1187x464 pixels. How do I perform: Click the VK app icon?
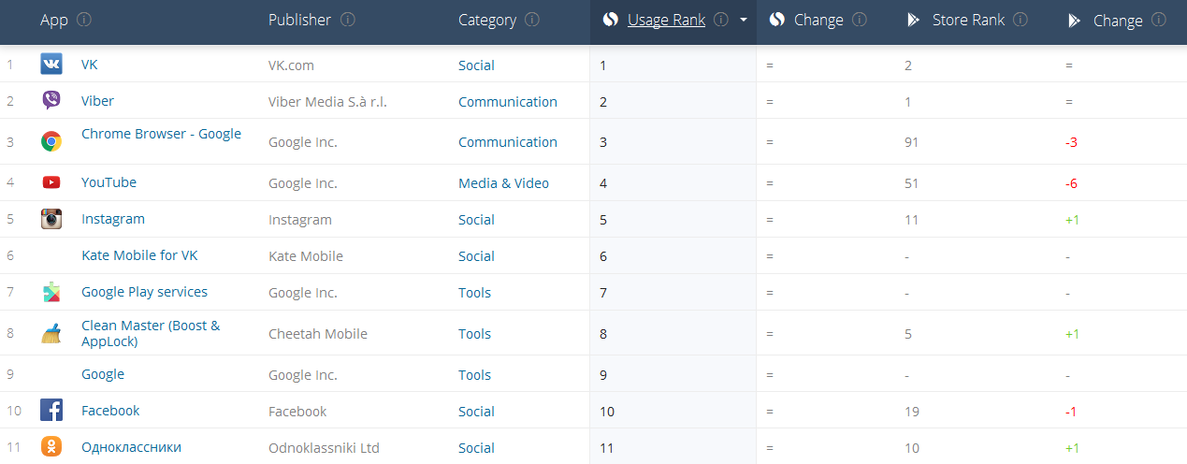[x=51, y=65]
